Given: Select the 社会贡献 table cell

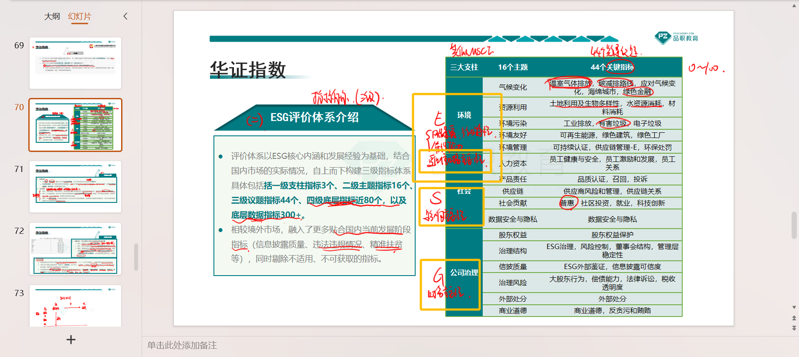Looking at the screenshot, I should pos(513,203).
